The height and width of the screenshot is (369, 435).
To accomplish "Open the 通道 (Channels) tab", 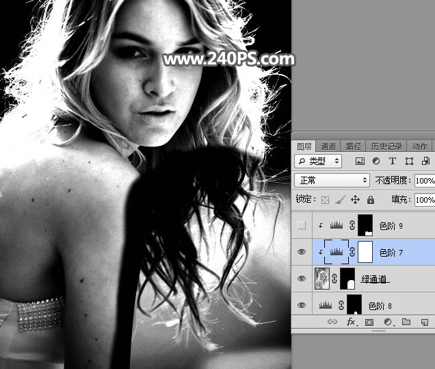I will click(328, 147).
